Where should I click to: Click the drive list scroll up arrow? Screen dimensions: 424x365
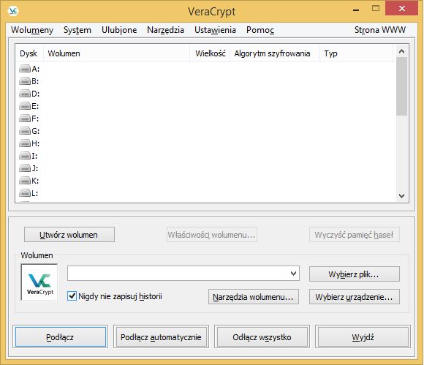pyautogui.click(x=402, y=51)
